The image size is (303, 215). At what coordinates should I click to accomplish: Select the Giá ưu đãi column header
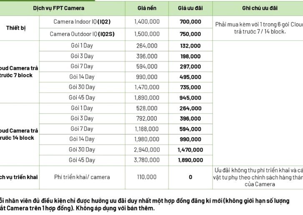click(190, 8)
